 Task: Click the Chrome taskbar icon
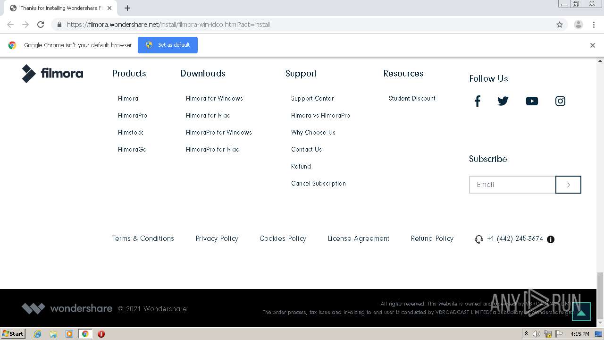[85, 334]
